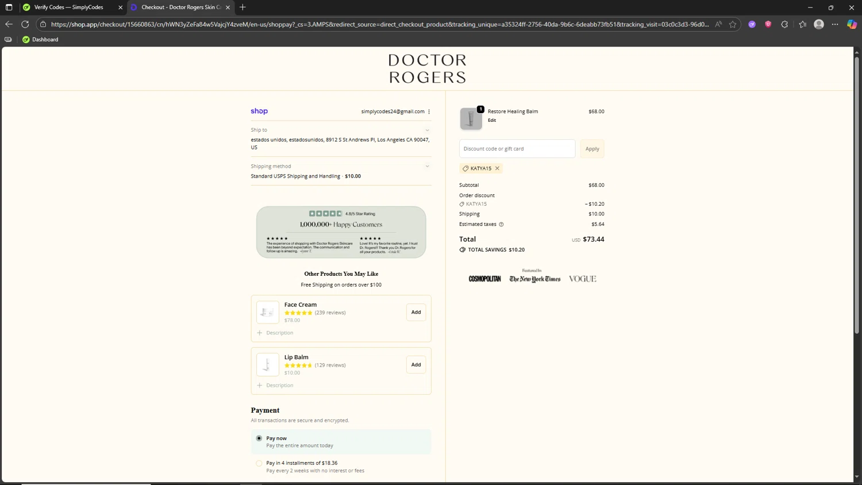Reload the checkout page
Viewport: 862px width, 485px height.
point(25,24)
